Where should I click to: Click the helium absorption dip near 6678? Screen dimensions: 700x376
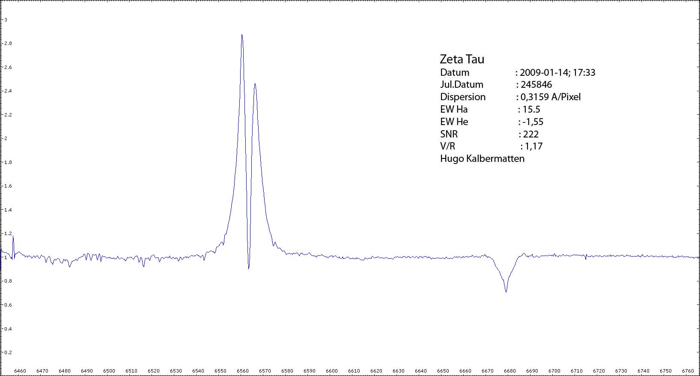click(506, 291)
